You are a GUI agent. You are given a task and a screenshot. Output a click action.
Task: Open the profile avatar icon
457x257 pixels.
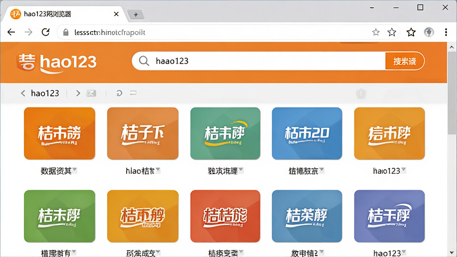(429, 32)
